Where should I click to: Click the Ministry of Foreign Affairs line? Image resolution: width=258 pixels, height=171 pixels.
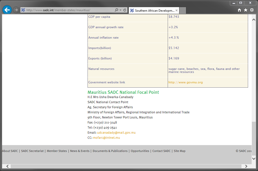138,112
